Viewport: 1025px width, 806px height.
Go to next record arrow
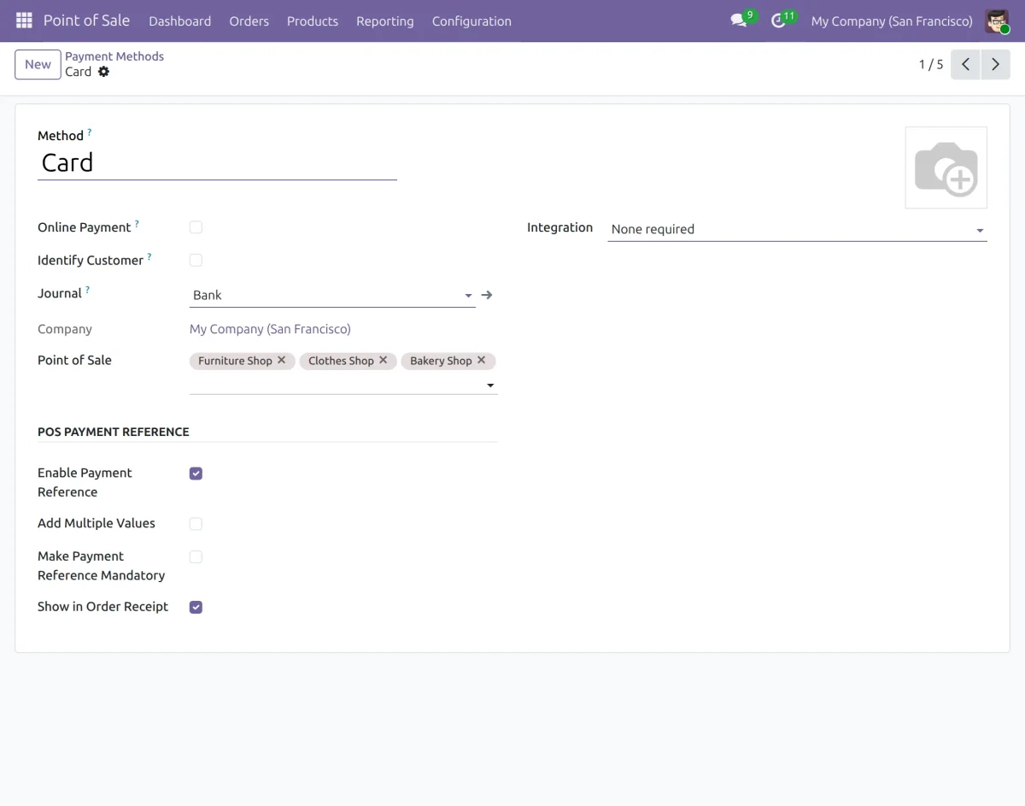pyautogui.click(x=995, y=64)
